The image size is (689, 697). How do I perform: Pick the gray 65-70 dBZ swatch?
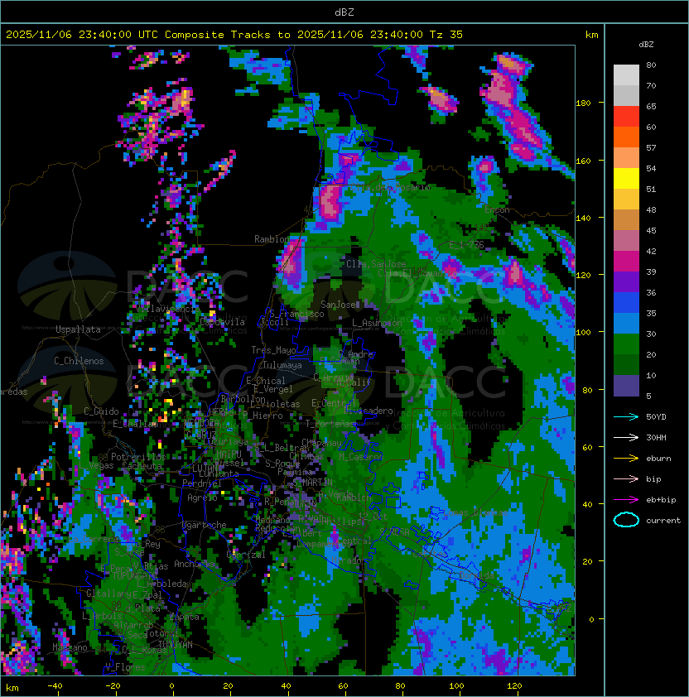tap(626, 95)
